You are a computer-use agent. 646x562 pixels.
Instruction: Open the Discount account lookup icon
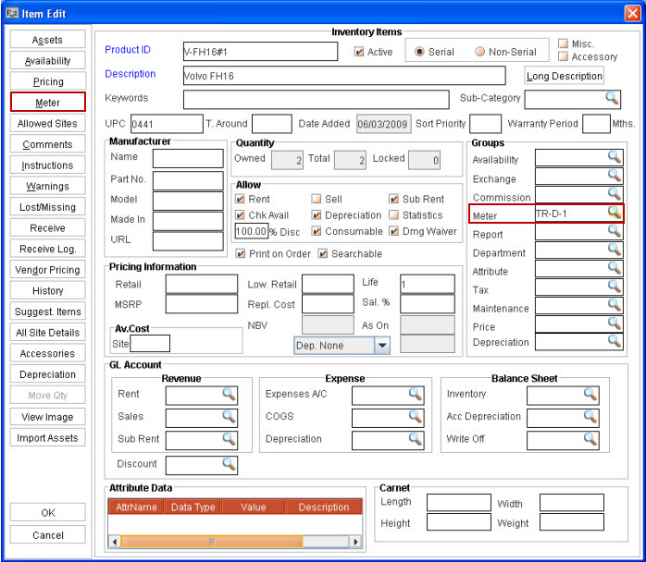pyautogui.click(x=229, y=463)
